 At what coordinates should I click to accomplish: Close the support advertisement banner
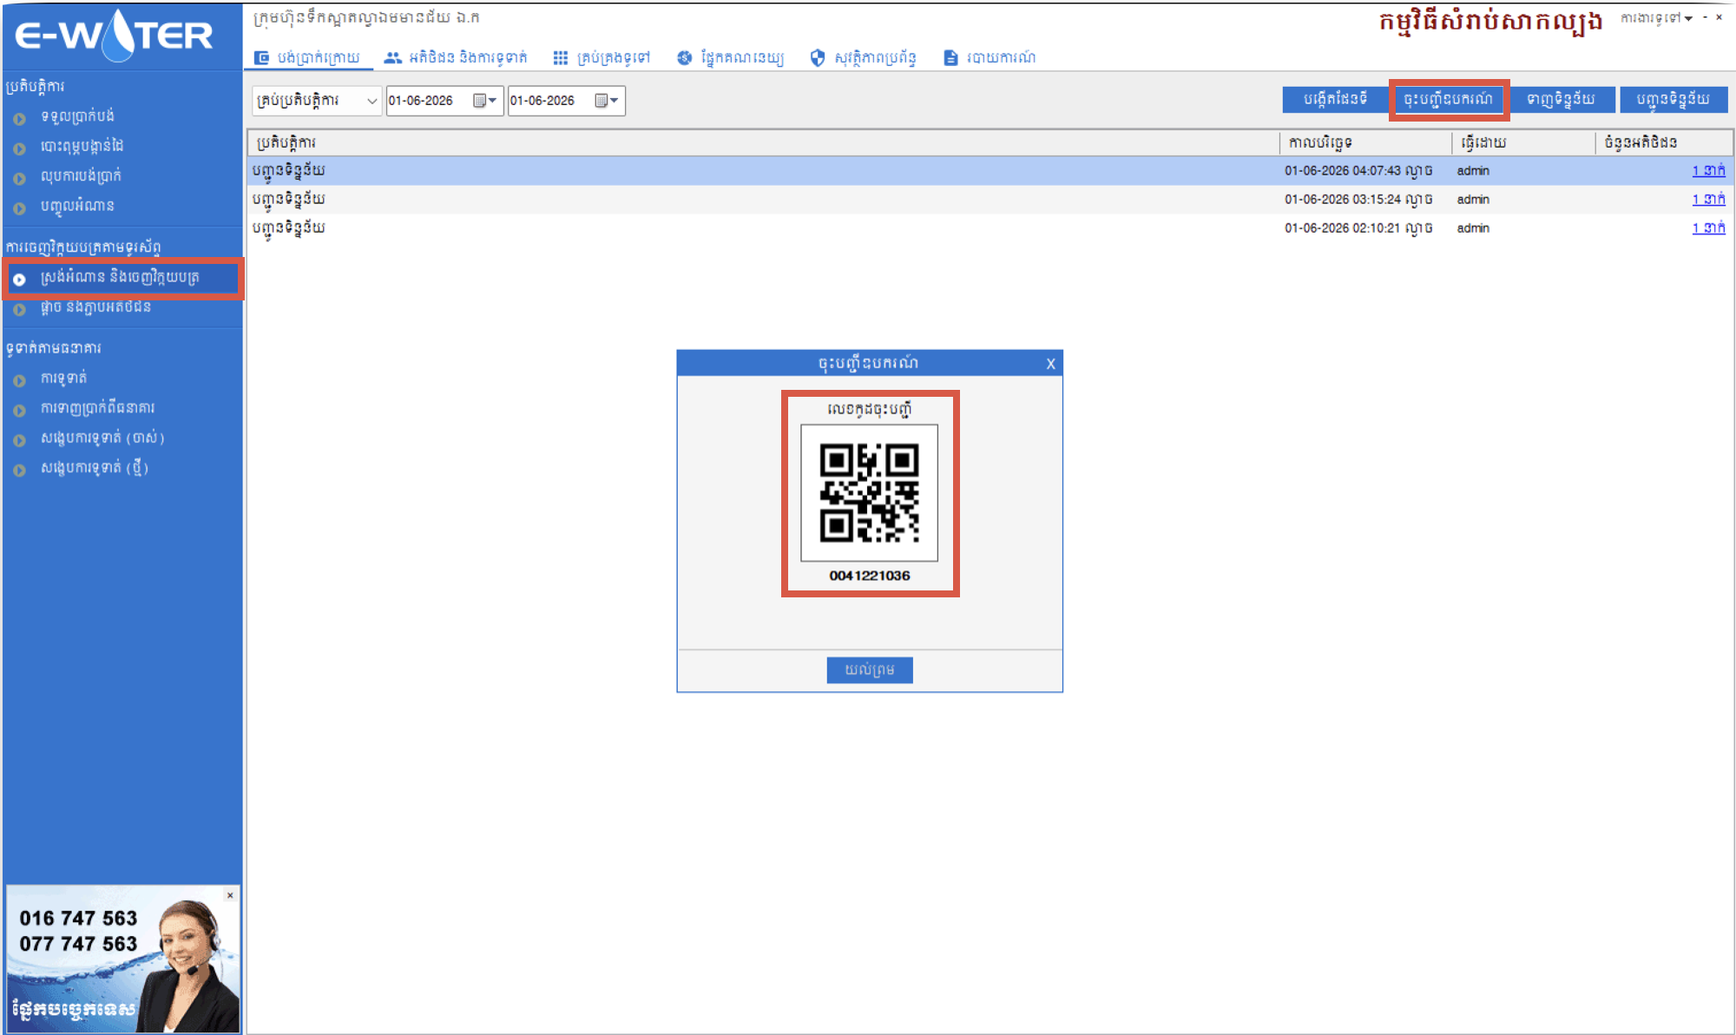[230, 895]
